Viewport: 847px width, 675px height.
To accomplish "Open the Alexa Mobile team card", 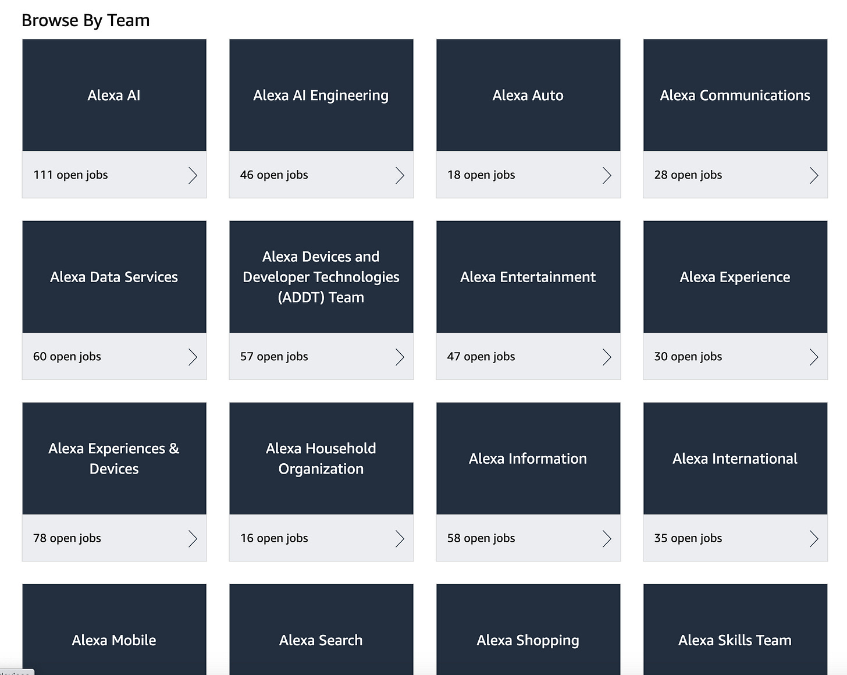I will point(114,630).
